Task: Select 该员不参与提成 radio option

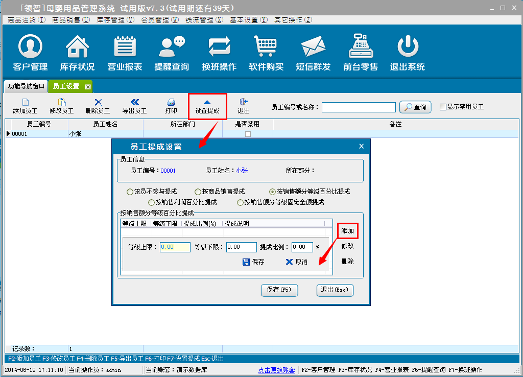Action: [x=130, y=192]
